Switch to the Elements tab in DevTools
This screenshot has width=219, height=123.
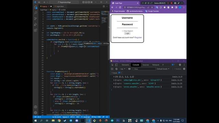[125, 65]
